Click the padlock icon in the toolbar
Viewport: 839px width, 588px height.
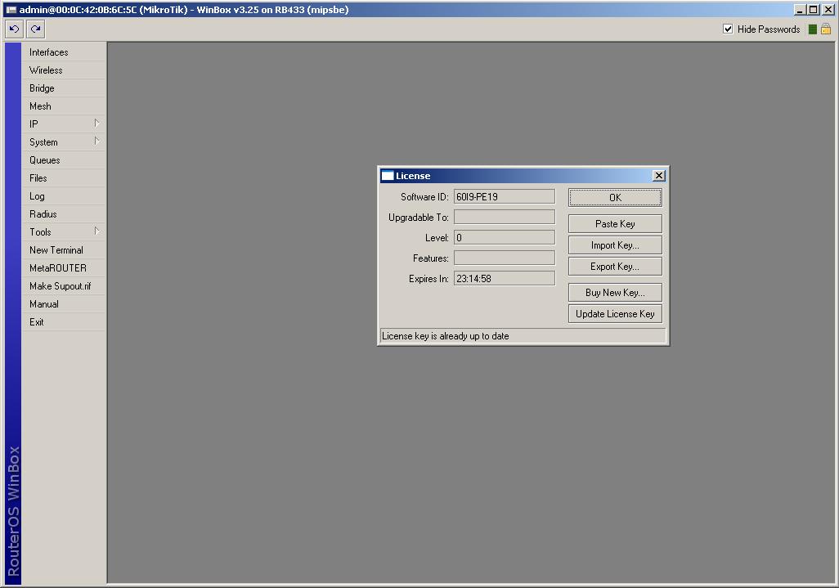826,29
